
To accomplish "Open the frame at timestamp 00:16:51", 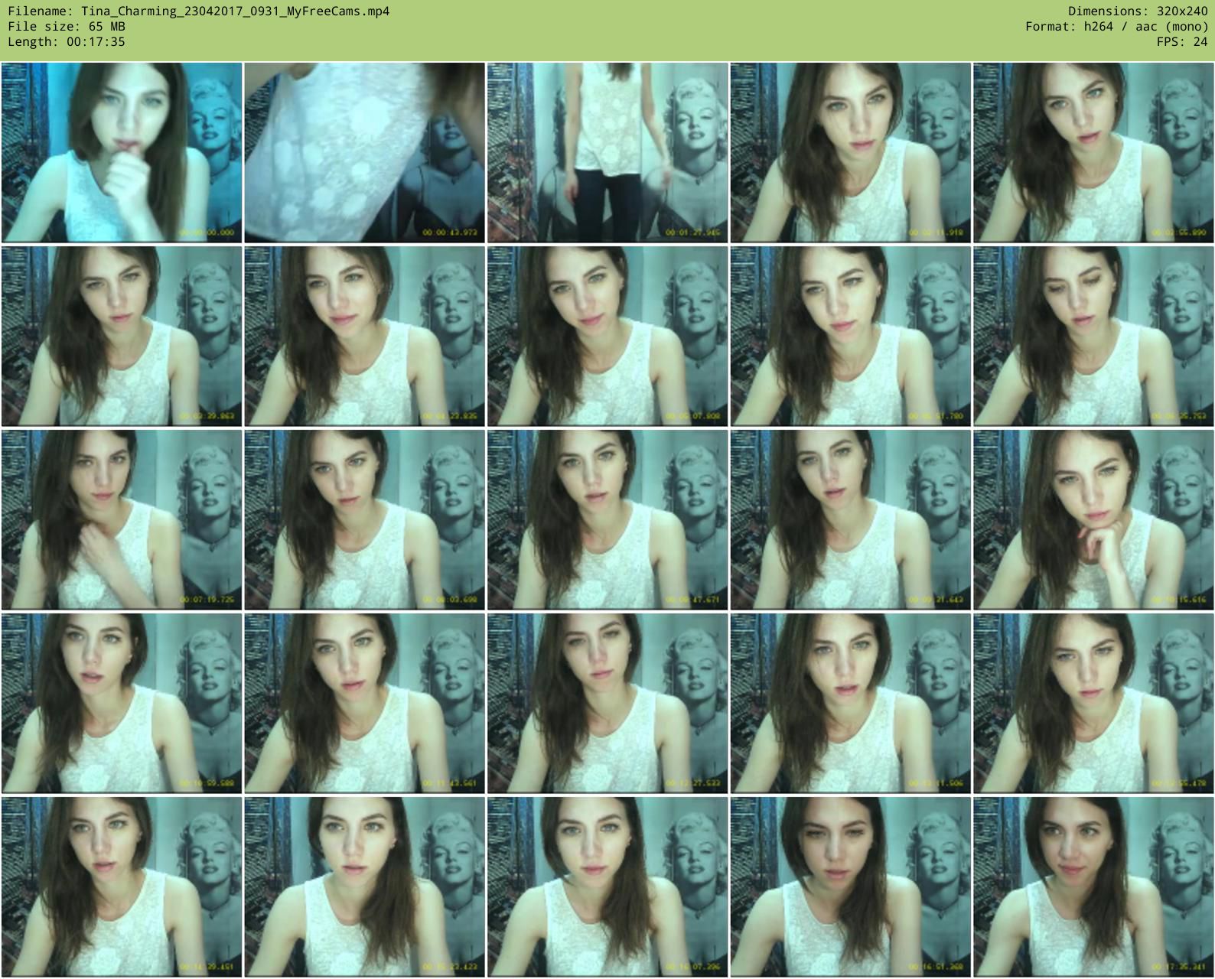I will pos(850,886).
